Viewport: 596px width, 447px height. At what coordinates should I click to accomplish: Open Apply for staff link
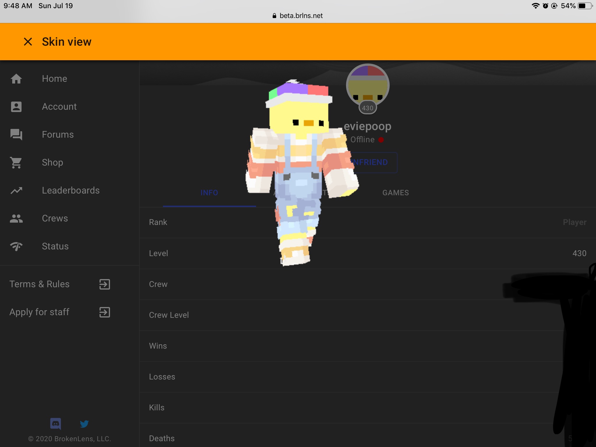[60, 312]
